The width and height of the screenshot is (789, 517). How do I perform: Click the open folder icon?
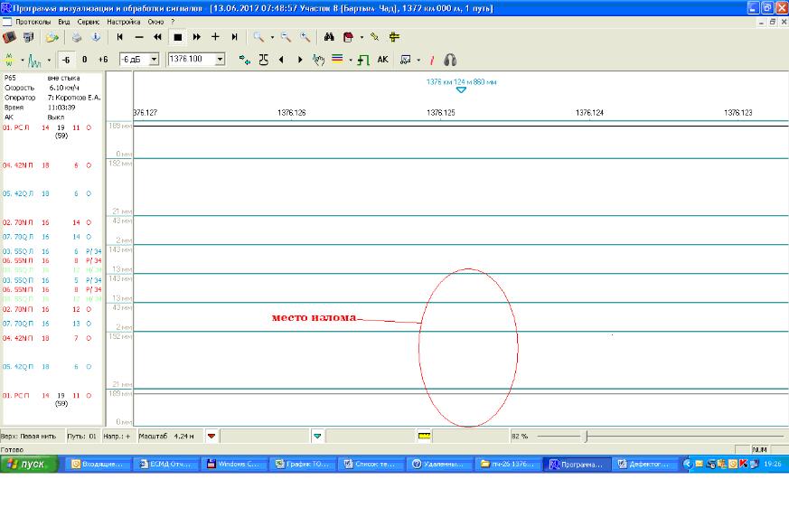[x=53, y=37]
